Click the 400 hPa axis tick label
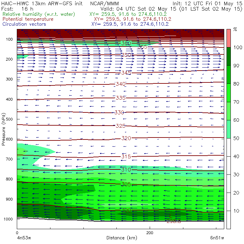 point(9,99)
